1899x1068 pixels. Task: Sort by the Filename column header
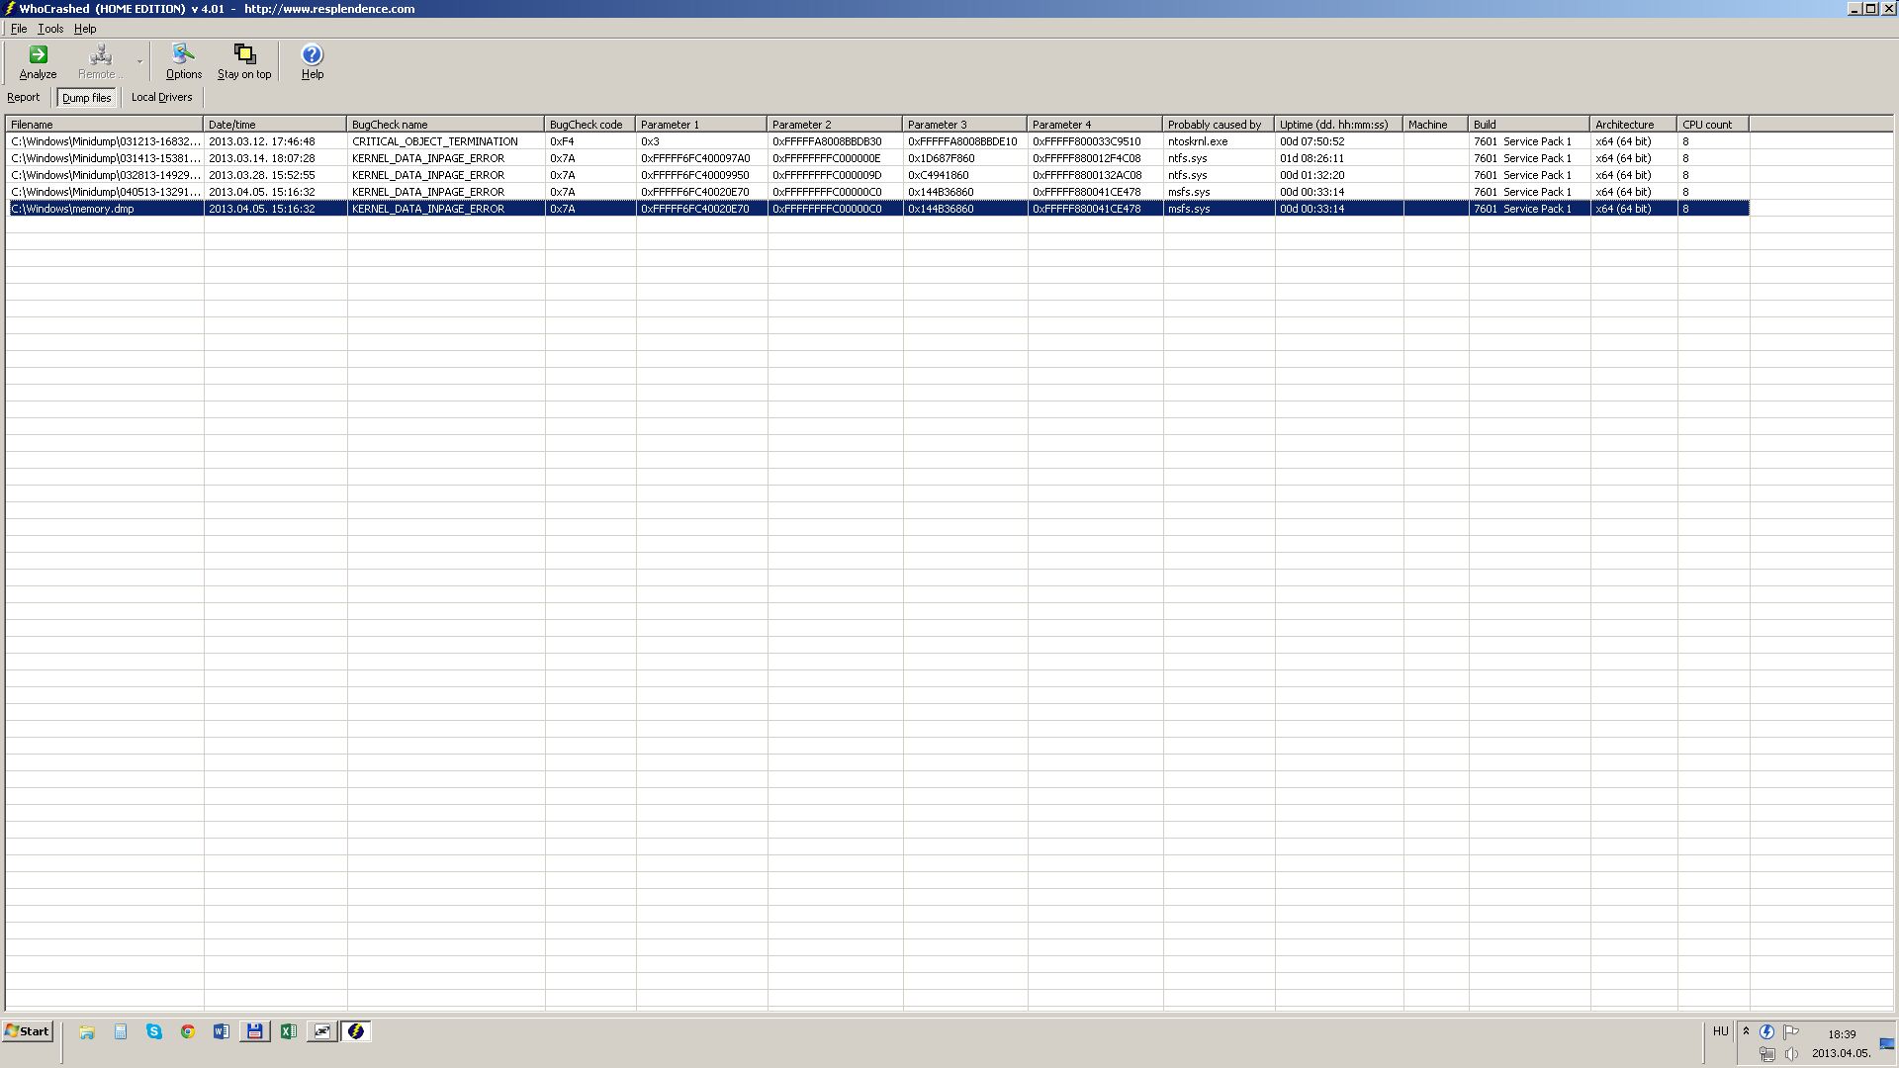point(105,125)
